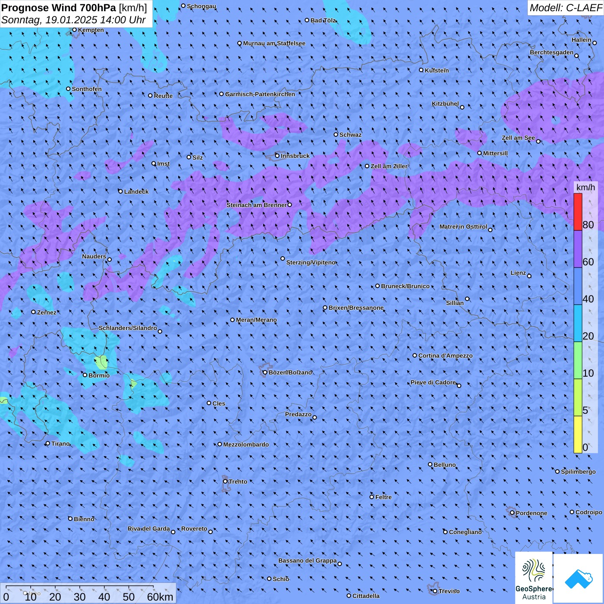Click the Tirano label
Image resolution: width=604 pixels, height=604 pixels.
point(60,444)
